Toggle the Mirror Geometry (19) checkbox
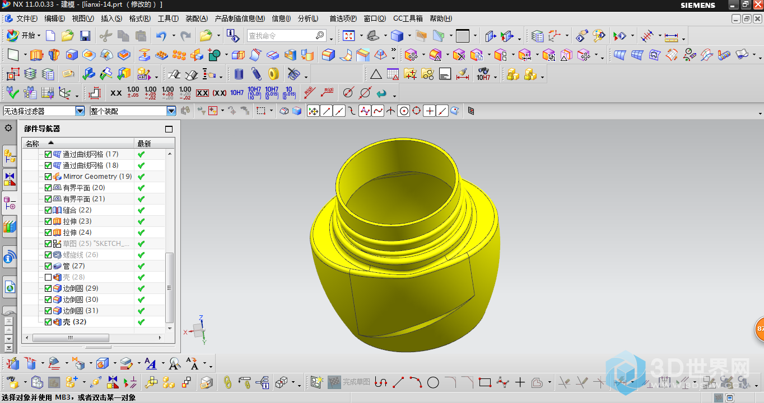 click(x=48, y=177)
